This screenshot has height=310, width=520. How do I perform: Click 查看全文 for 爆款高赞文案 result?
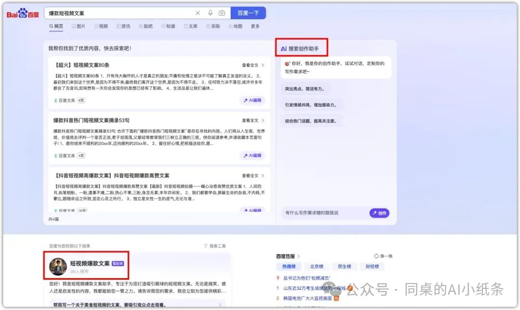point(253,176)
